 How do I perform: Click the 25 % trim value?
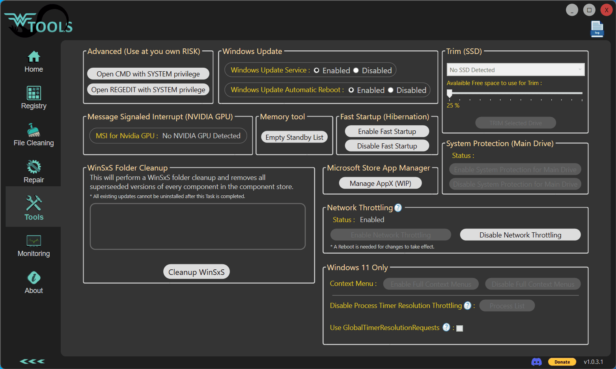tap(453, 106)
